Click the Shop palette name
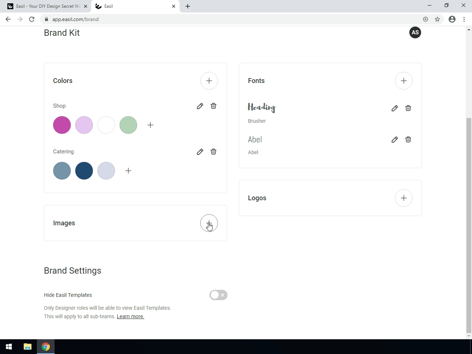Image resolution: width=472 pixels, height=354 pixels. 59,106
